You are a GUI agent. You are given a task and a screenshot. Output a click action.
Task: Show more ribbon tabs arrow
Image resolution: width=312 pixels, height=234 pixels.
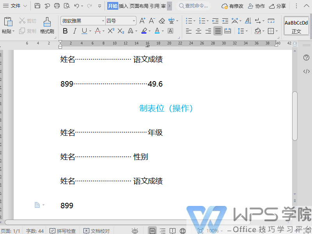point(169,6)
